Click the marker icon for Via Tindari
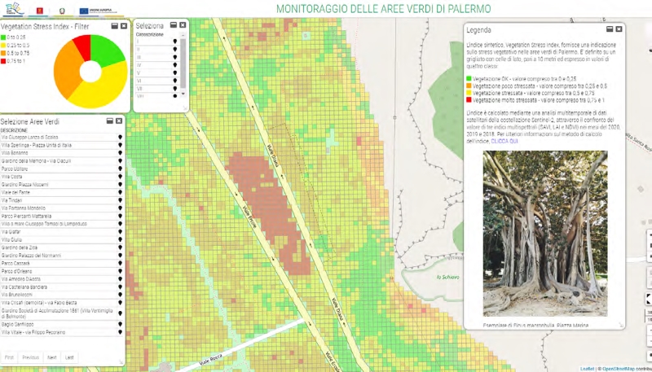 coord(120,200)
